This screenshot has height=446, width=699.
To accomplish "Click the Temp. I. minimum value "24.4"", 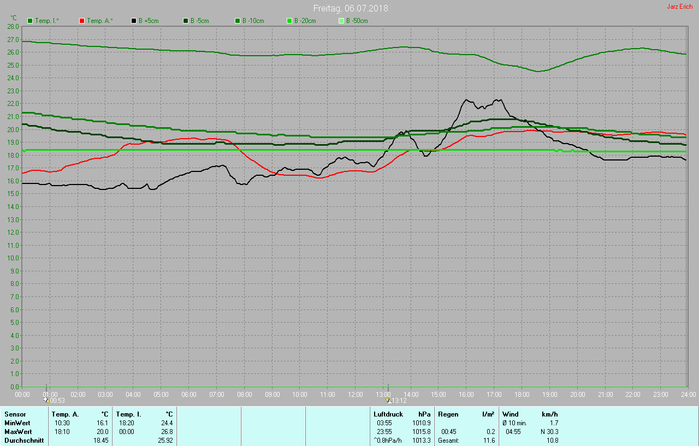I will click(166, 423).
